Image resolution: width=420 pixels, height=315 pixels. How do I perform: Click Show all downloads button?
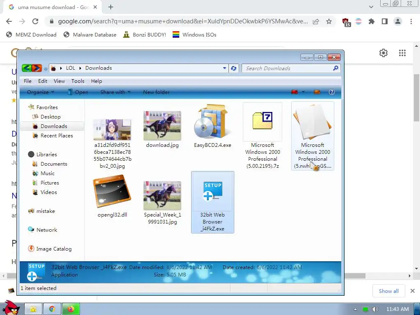pyautogui.click(x=389, y=291)
